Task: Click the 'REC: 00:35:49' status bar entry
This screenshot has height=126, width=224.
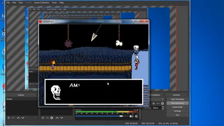Action: tap(148, 124)
